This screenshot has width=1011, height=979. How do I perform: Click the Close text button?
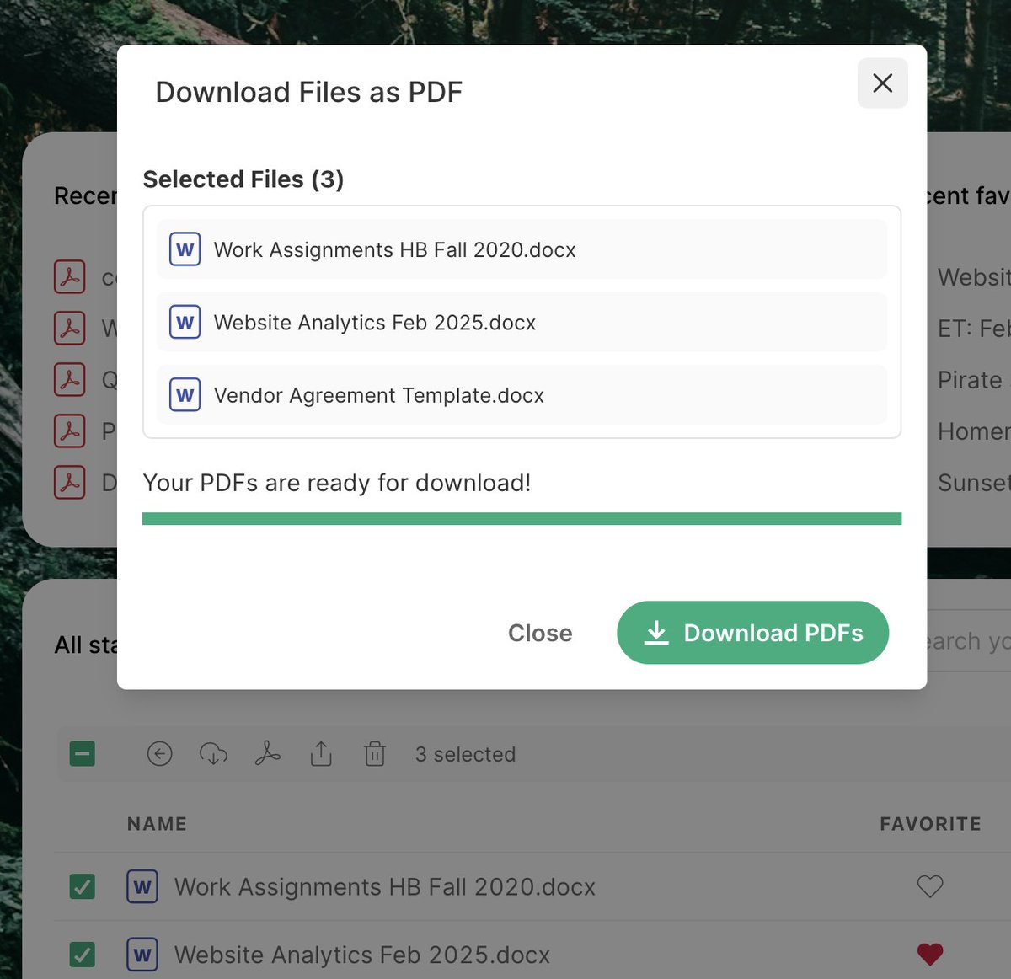pyautogui.click(x=540, y=633)
